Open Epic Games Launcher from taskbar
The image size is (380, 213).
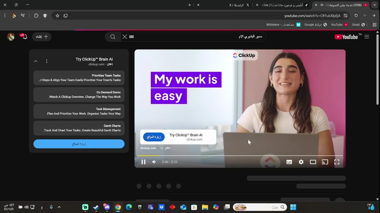click(140, 207)
